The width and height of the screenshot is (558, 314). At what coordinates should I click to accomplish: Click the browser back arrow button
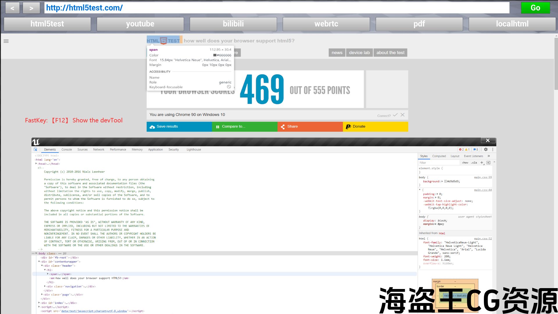tap(12, 8)
